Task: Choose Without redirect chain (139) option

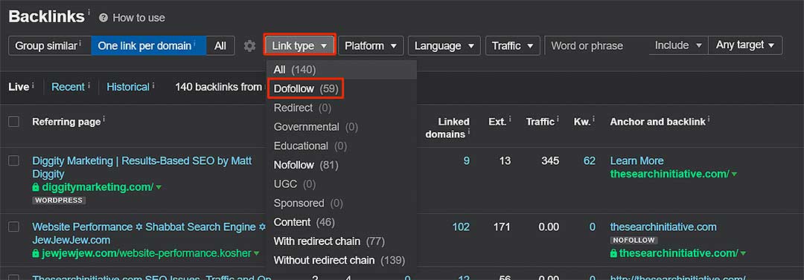Action: pyautogui.click(x=342, y=261)
